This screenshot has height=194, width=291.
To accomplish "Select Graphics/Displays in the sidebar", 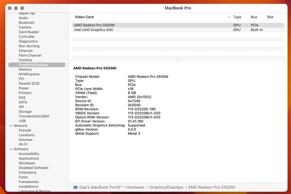I will coord(37,65).
